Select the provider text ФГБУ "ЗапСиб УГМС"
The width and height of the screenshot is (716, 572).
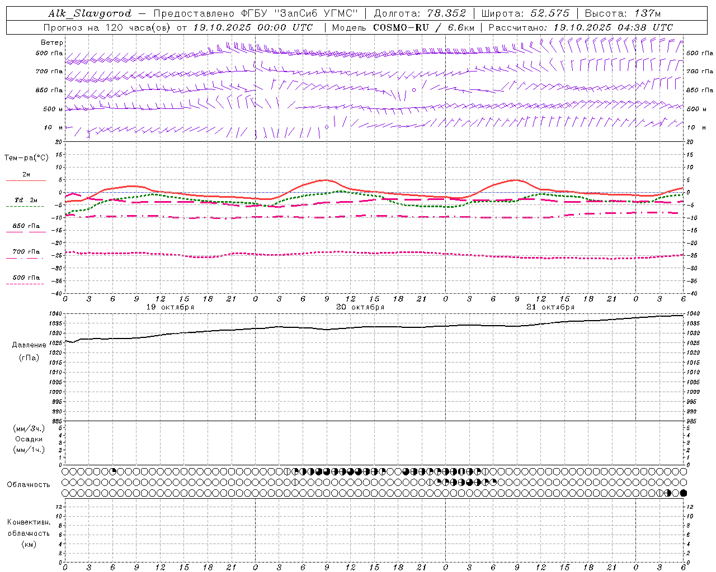click(301, 13)
